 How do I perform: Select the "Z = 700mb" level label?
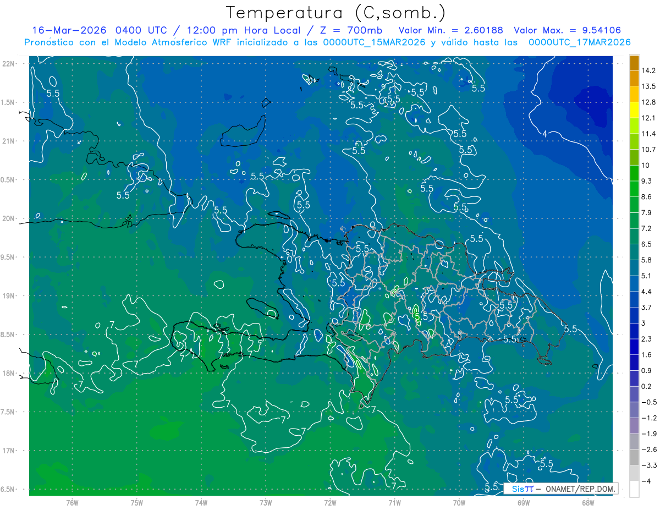coord(351,30)
